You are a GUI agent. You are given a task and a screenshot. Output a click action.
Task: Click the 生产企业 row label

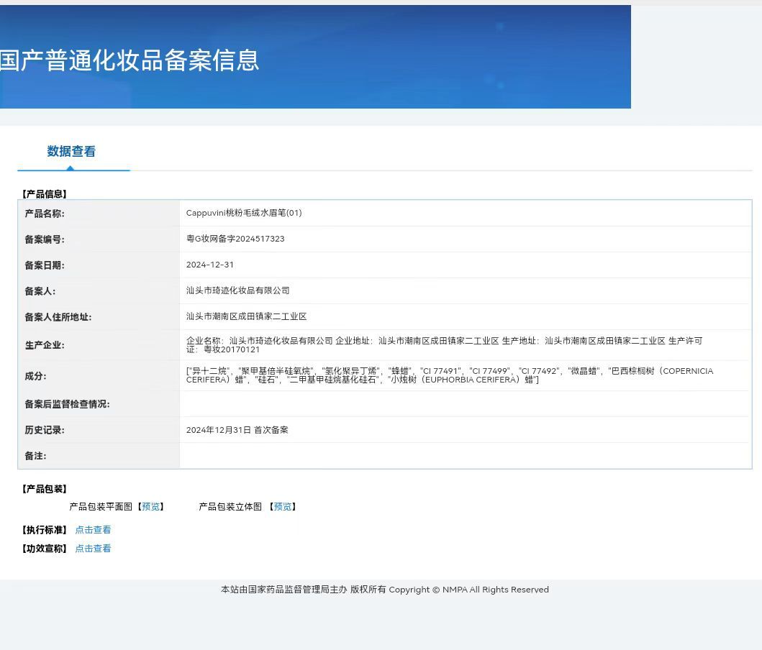[x=44, y=345]
